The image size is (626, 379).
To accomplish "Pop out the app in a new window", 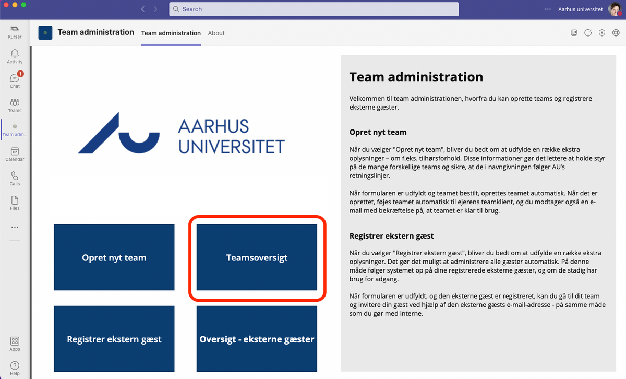I will point(574,33).
